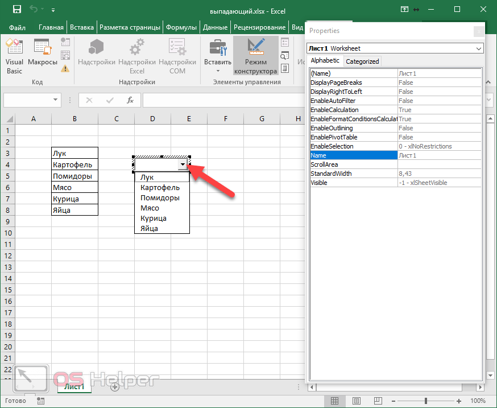The height and width of the screenshot is (408, 497).
Task: Switch to the Categorized tab
Action: [362, 61]
